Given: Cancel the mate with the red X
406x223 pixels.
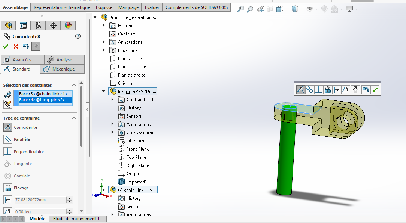Looking at the screenshot, I should (16, 46).
